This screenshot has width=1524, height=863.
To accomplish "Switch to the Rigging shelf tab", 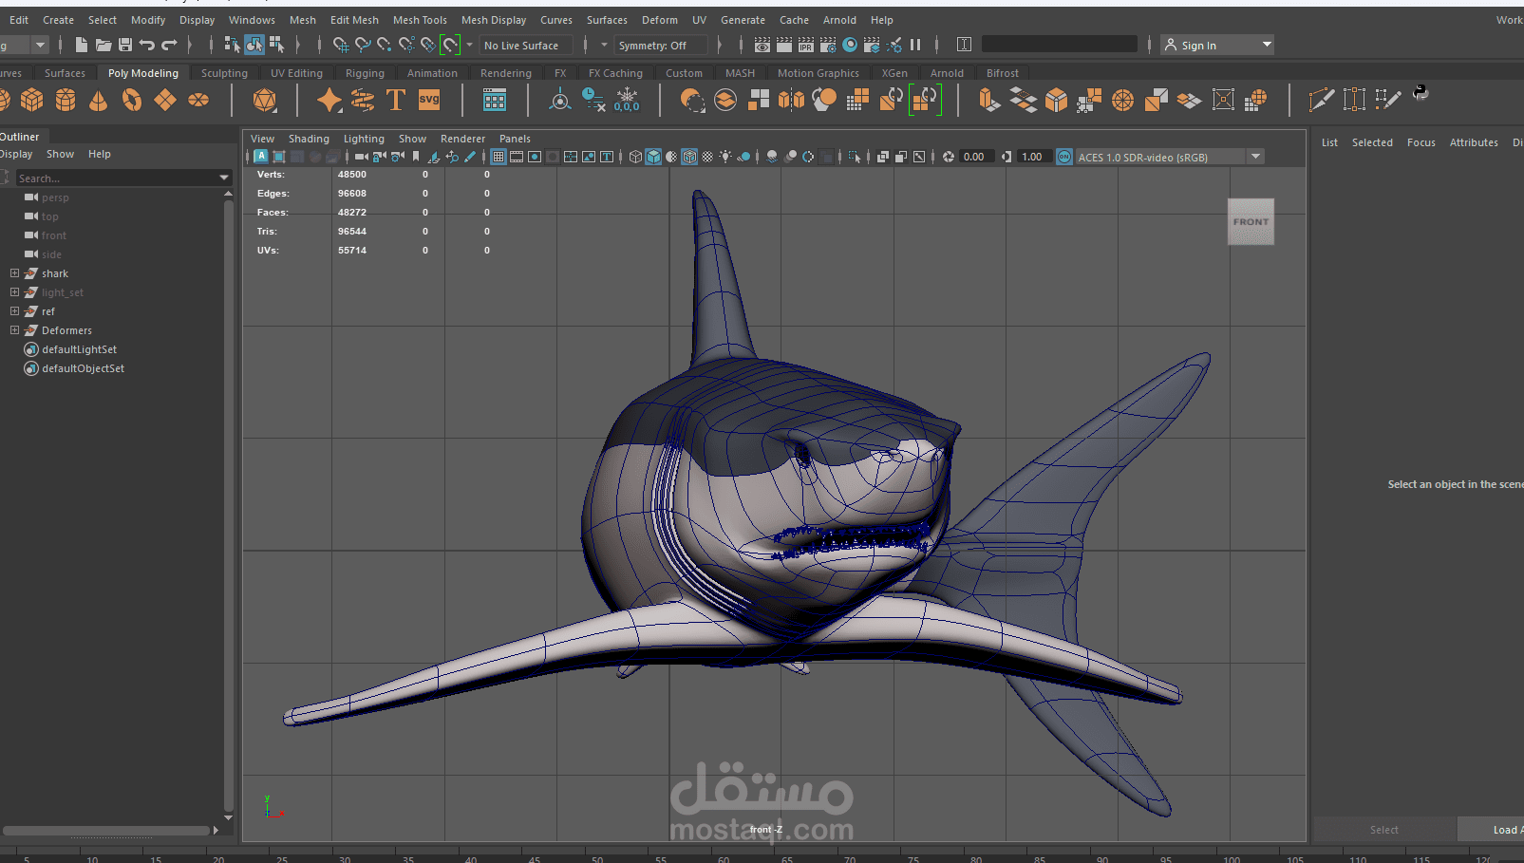I will pos(365,73).
